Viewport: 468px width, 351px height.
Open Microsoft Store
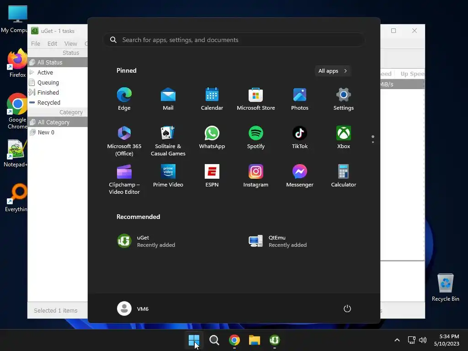(x=256, y=99)
